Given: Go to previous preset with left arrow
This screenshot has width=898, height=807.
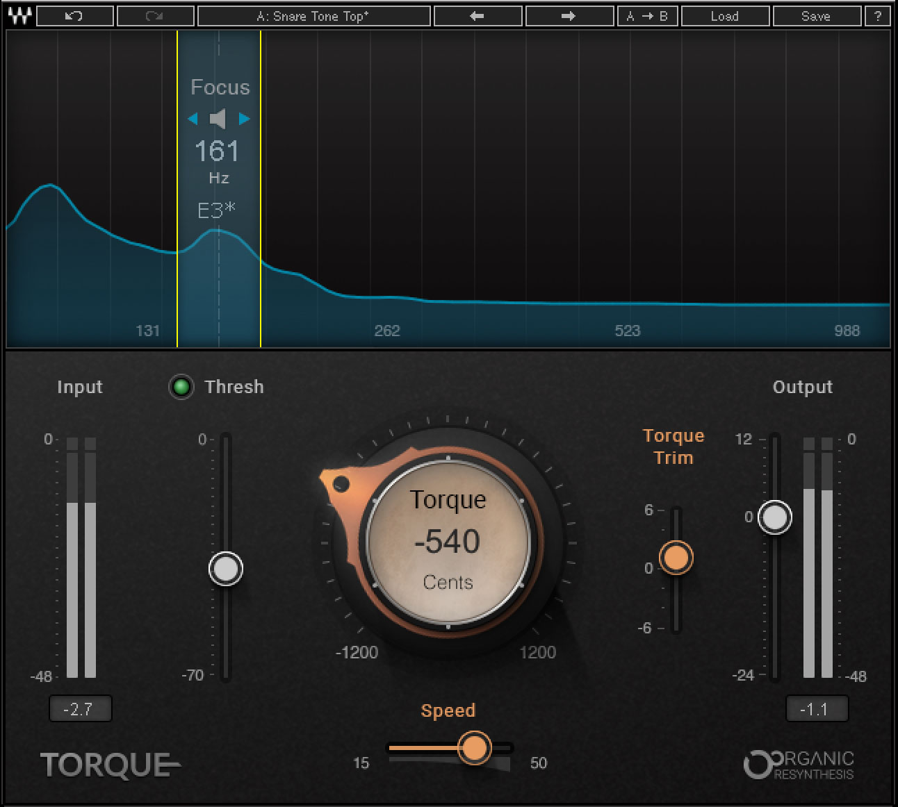Looking at the screenshot, I should 476,16.
